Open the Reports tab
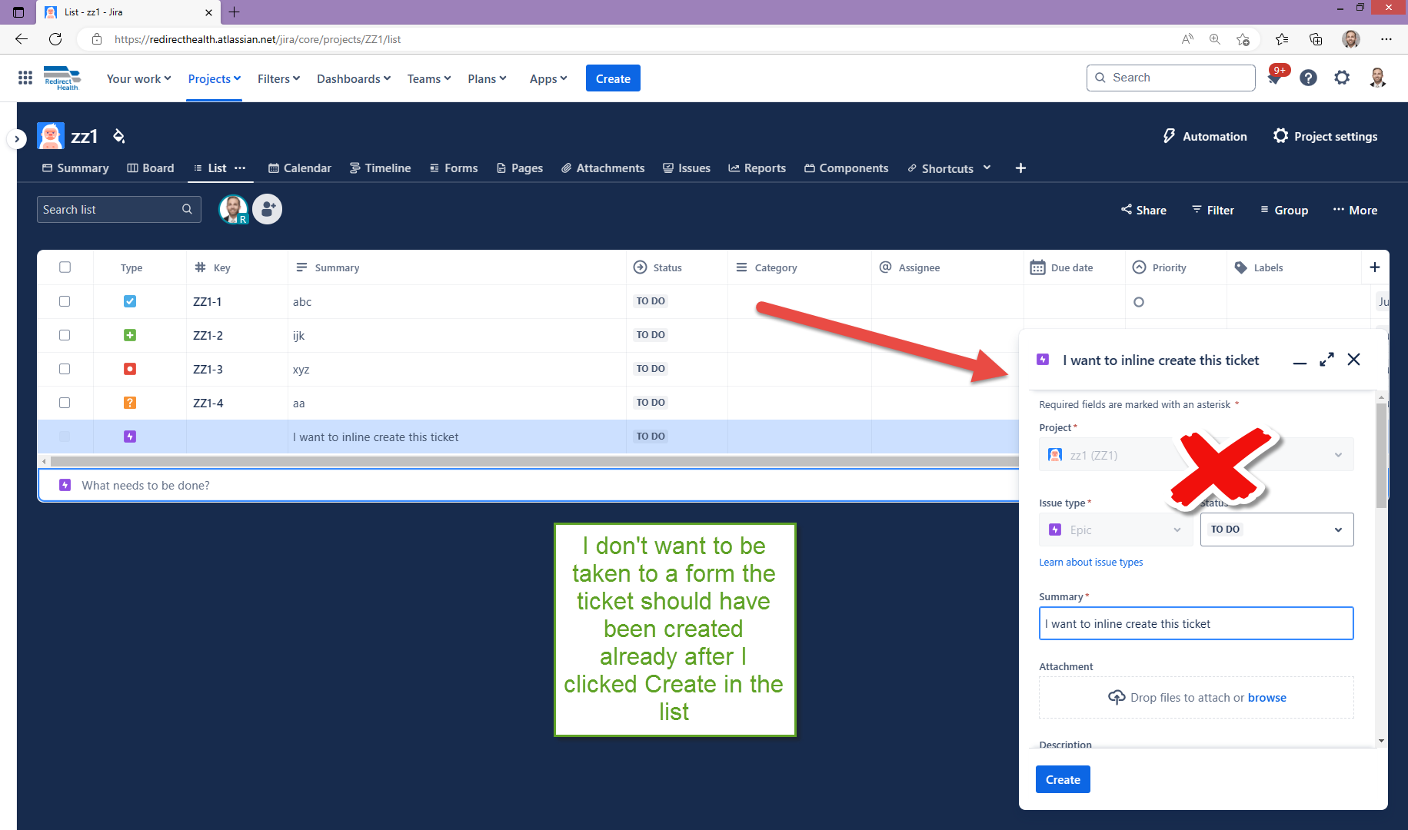 [757, 168]
